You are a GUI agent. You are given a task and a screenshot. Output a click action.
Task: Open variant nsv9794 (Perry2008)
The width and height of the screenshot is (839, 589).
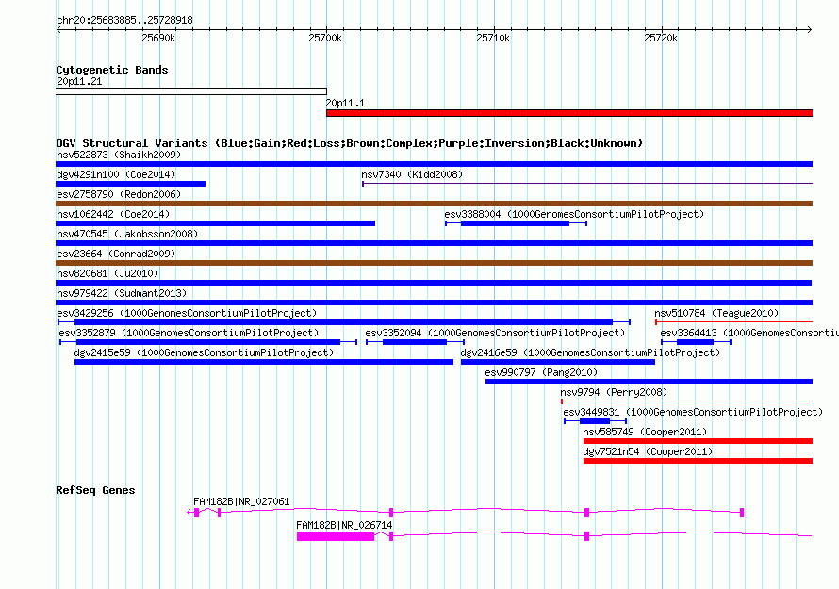pos(614,392)
